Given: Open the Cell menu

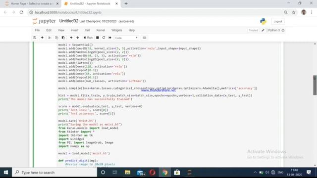Looking at the screenshot, I should [x=87, y=30].
